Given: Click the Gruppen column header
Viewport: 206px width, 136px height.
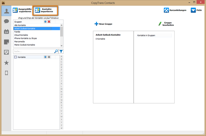Looking at the screenshot, I should click(28, 22).
